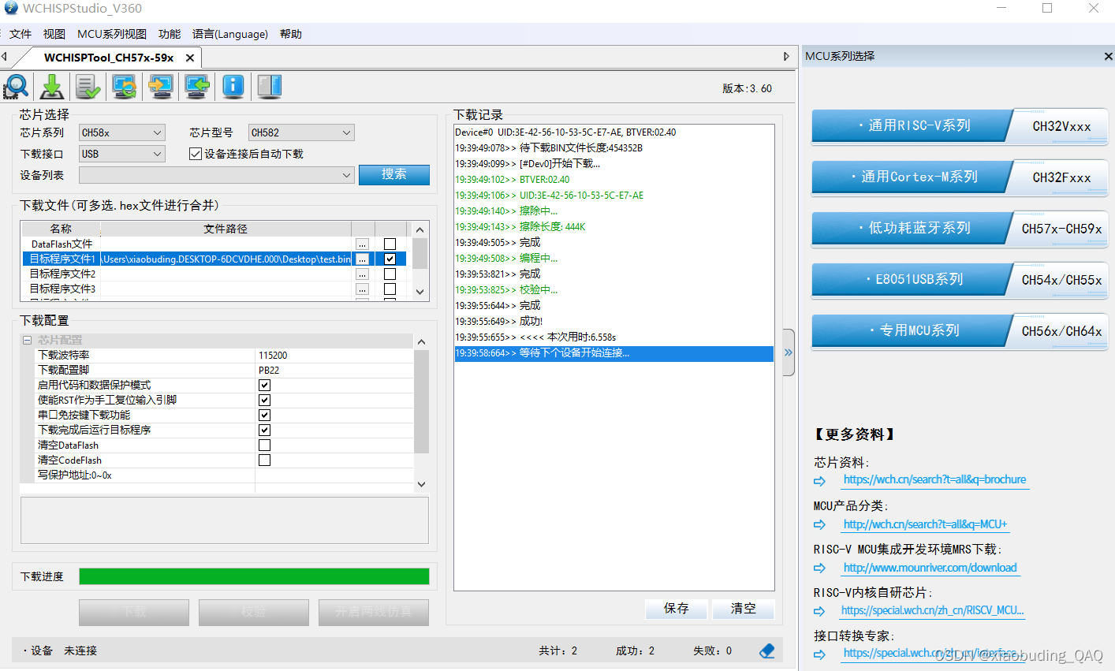Open the mounriver.com download link
The width and height of the screenshot is (1115, 671).
(930, 568)
